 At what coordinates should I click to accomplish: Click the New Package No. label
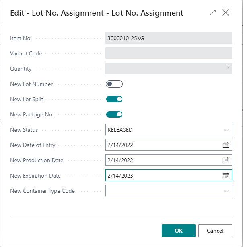tap(32, 115)
